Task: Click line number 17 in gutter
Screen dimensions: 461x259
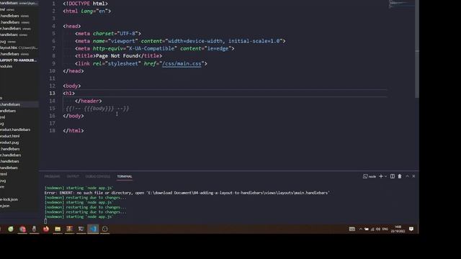Action: coord(52,123)
